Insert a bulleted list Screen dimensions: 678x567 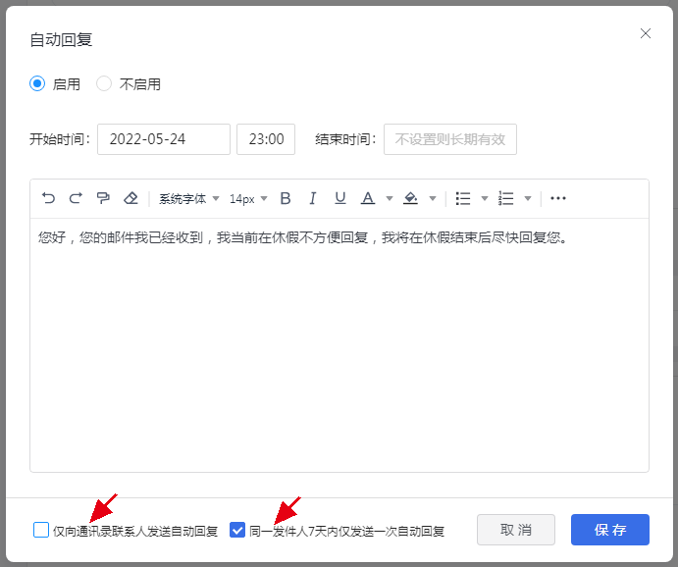point(463,198)
